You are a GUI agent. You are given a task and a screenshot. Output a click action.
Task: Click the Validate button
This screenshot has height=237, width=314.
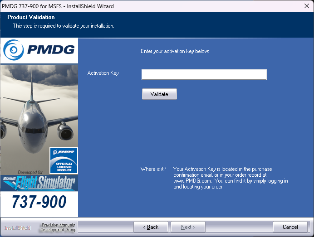point(159,94)
